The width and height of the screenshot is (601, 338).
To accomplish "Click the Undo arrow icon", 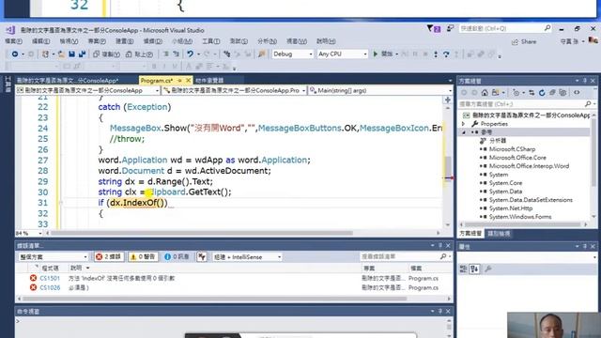I will (190, 54).
